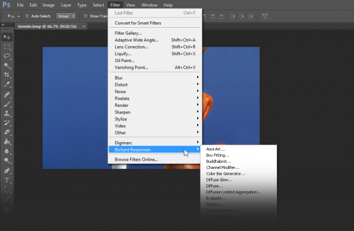
Task: Expand the Distort submenu
Action: [155, 84]
